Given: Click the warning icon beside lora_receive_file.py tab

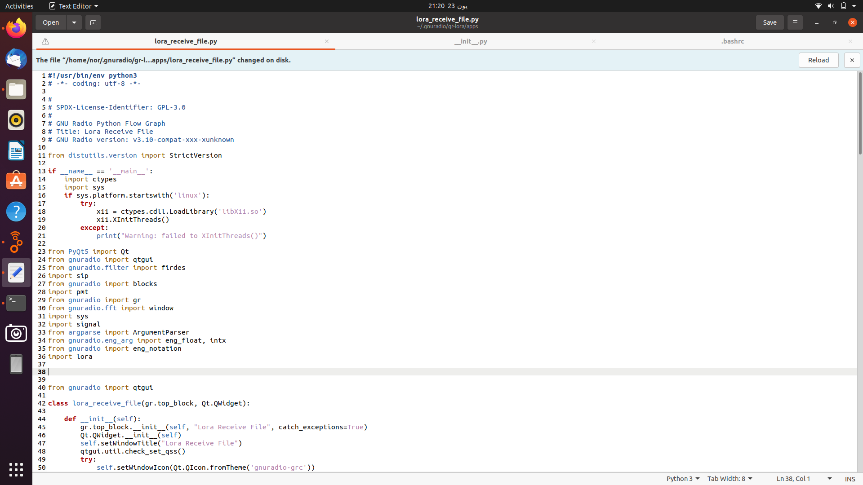Looking at the screenshot, I should (x=45, y=41).
